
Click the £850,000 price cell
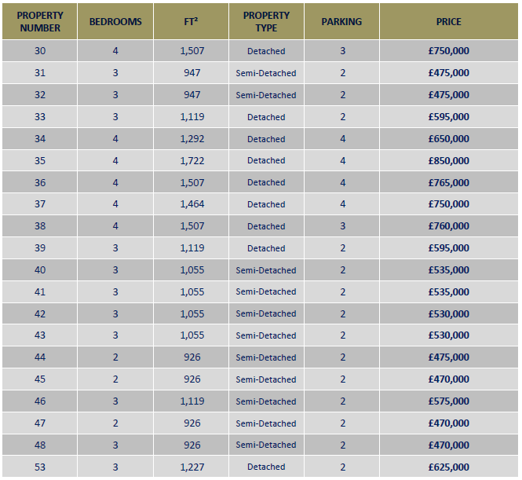449,161
